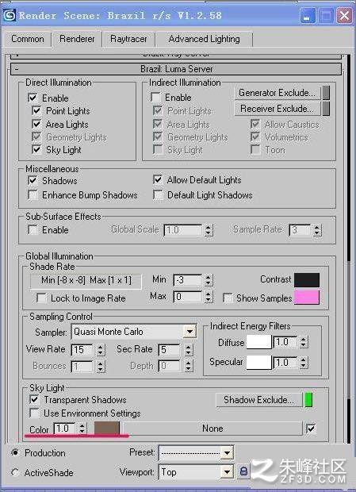Click green Shadow Exclude indicator
The height and width of the screenshot is (492, 356).
point(308,400)
